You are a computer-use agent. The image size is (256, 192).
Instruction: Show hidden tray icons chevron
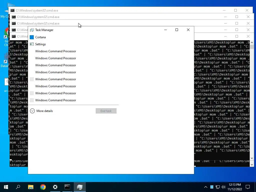point(206,187)
